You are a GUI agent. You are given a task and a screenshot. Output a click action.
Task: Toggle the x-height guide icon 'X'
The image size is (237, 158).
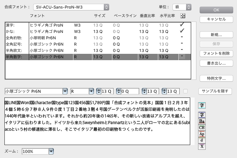click(x=202, y=146)
